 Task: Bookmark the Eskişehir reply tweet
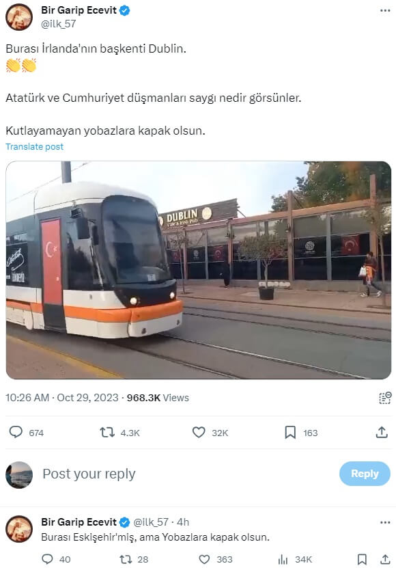click(x=362, y=559)
